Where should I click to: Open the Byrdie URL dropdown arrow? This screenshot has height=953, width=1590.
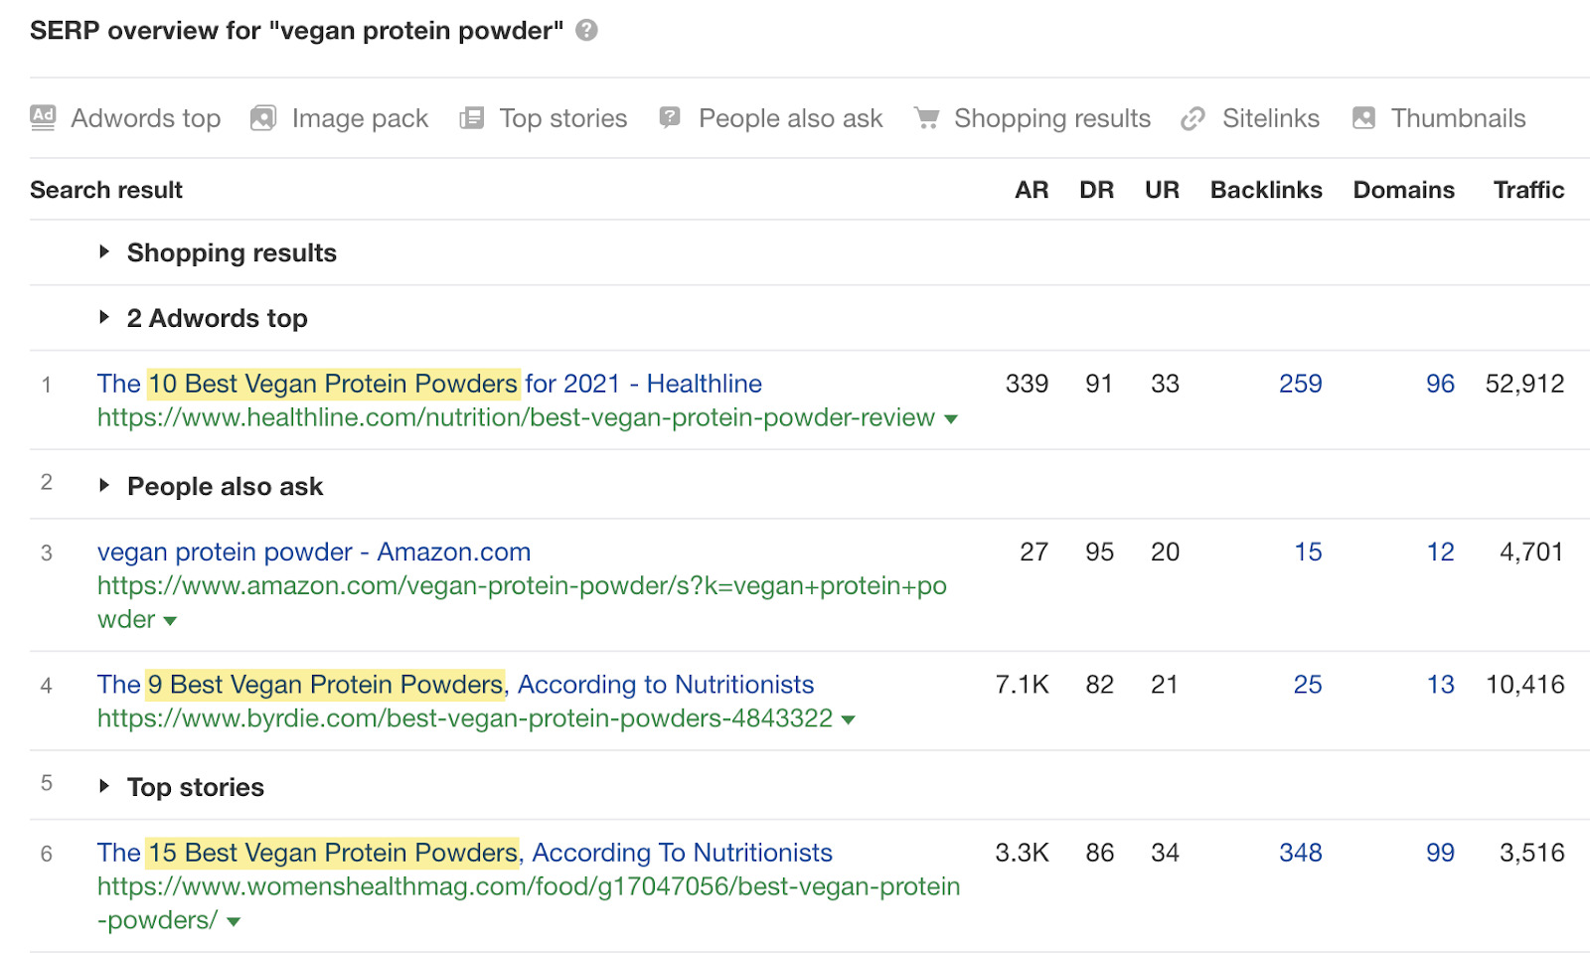tap(849, 720)
